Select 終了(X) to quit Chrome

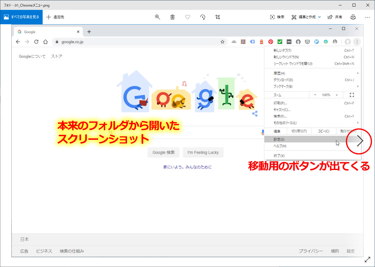(x=313, y=156)
